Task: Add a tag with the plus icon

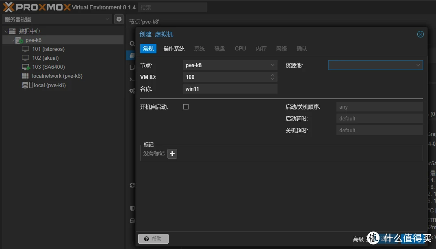Action: tap(172, 153)
